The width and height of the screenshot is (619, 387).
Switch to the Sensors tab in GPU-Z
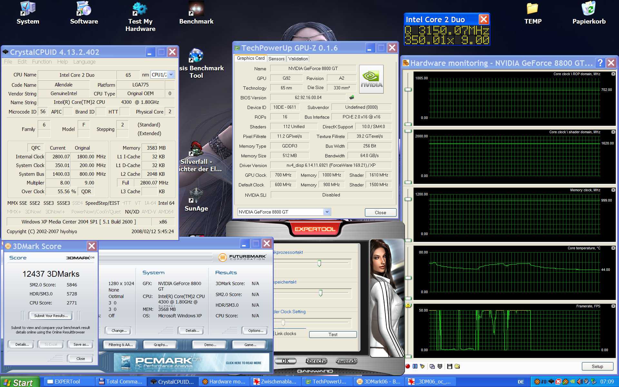(276, 59)
